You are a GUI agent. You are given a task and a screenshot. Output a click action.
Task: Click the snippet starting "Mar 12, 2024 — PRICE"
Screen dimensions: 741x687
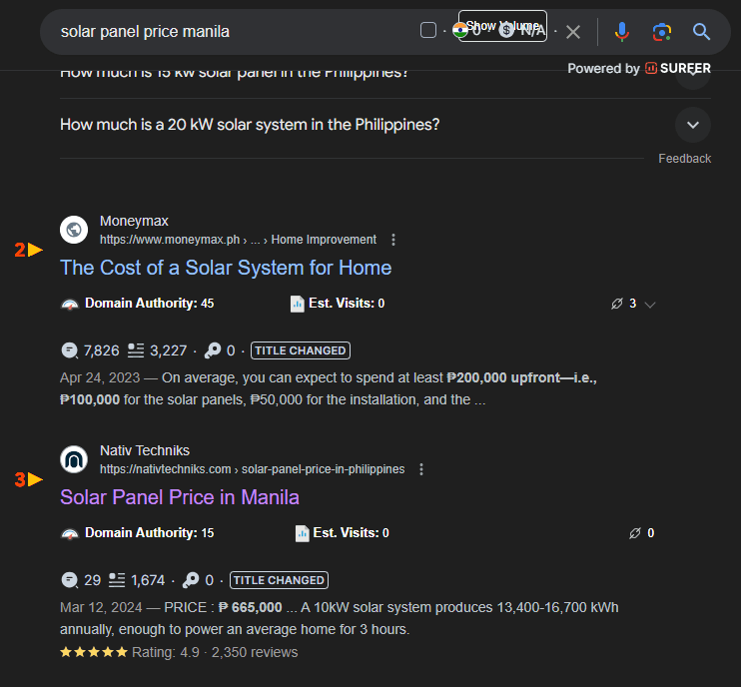coord(340,618)
